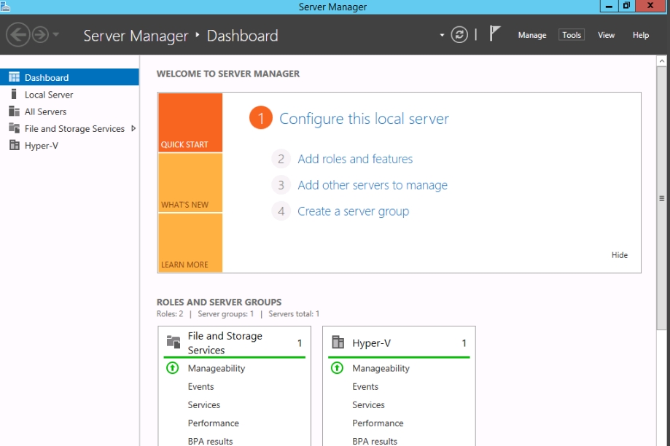Open the Tools menu
Screen dimensions: 670x446
click(x=572, y=35)
